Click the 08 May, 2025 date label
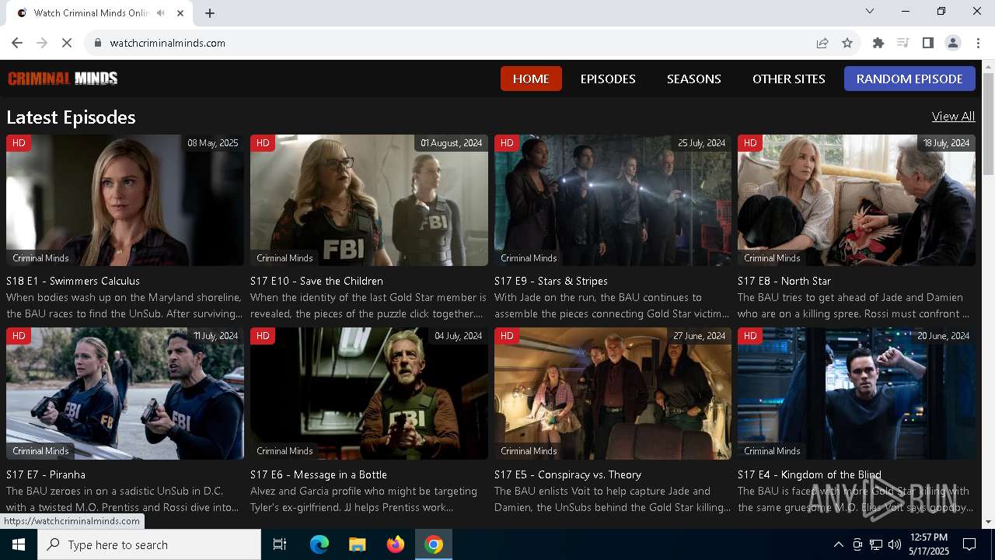This screenshot has width=995, height=560. click(213, 143)
